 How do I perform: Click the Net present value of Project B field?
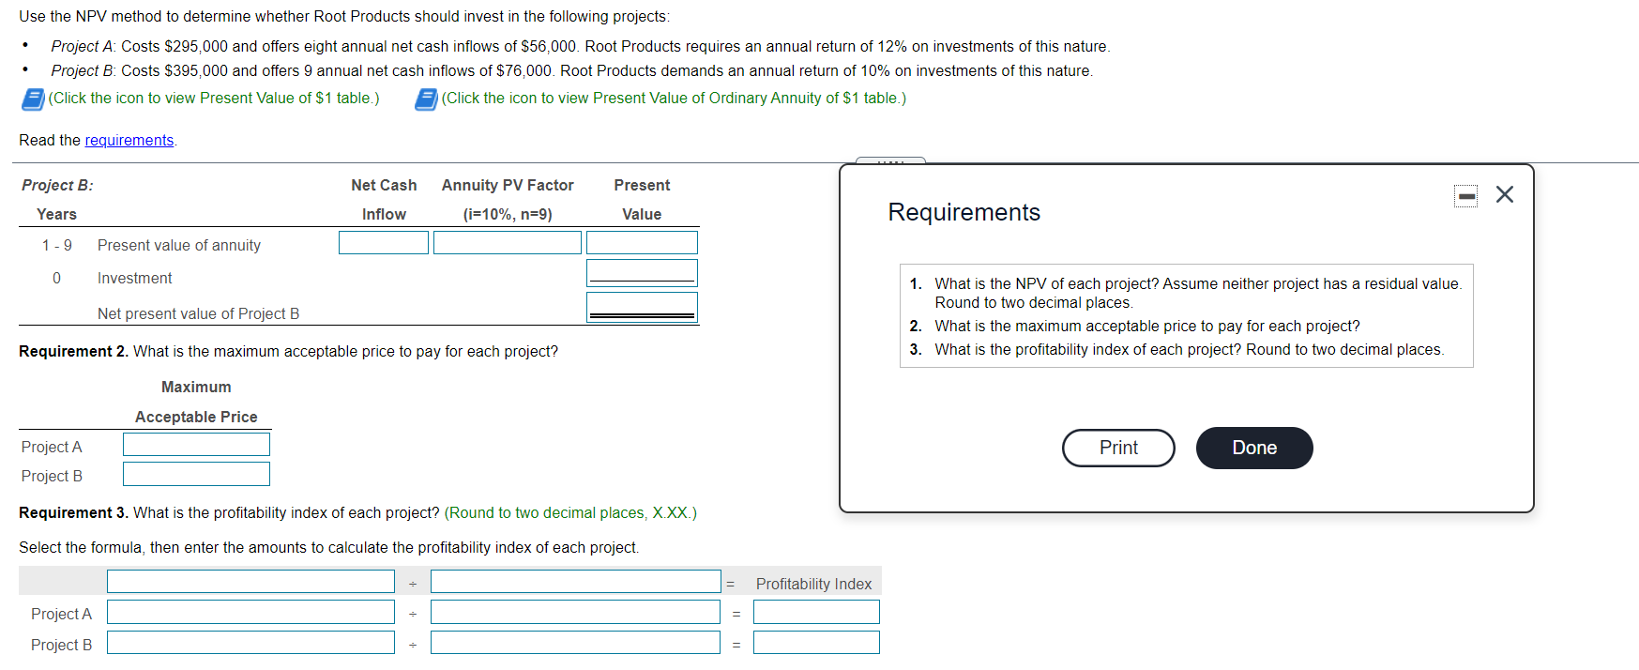pos(642,305)
